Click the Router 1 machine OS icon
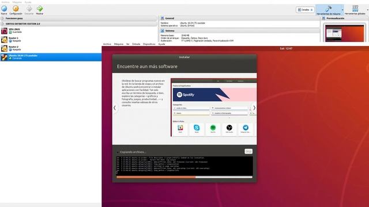The width and height of the screenshot is (369, 207). coord(4,40)
